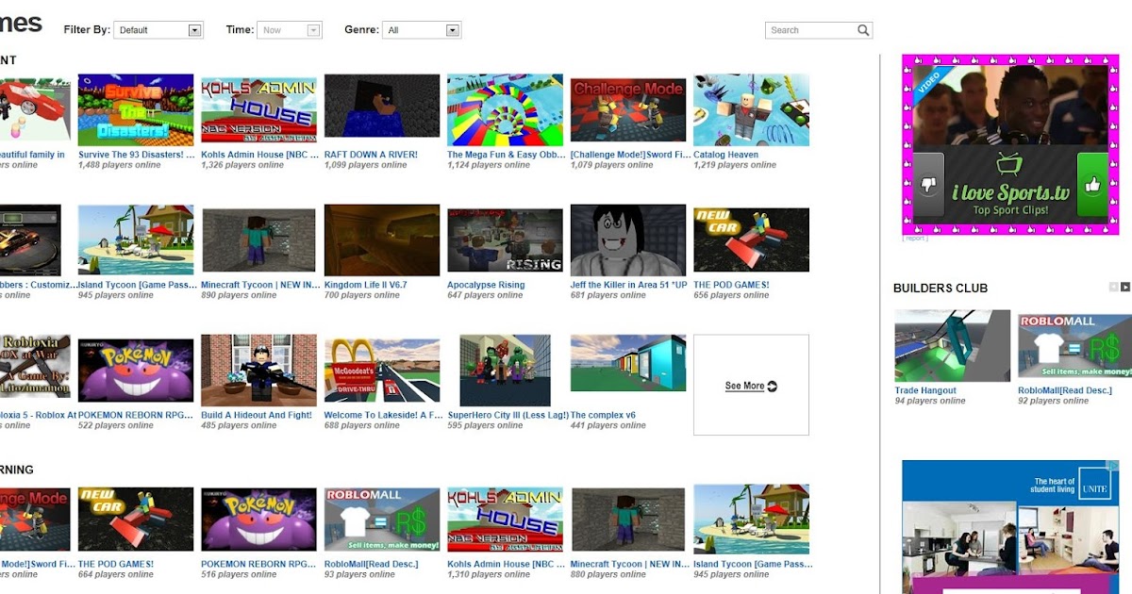Click Catalog Heaven title link
The width and height of the screenshot is (1132, 594).
(725, 155)
